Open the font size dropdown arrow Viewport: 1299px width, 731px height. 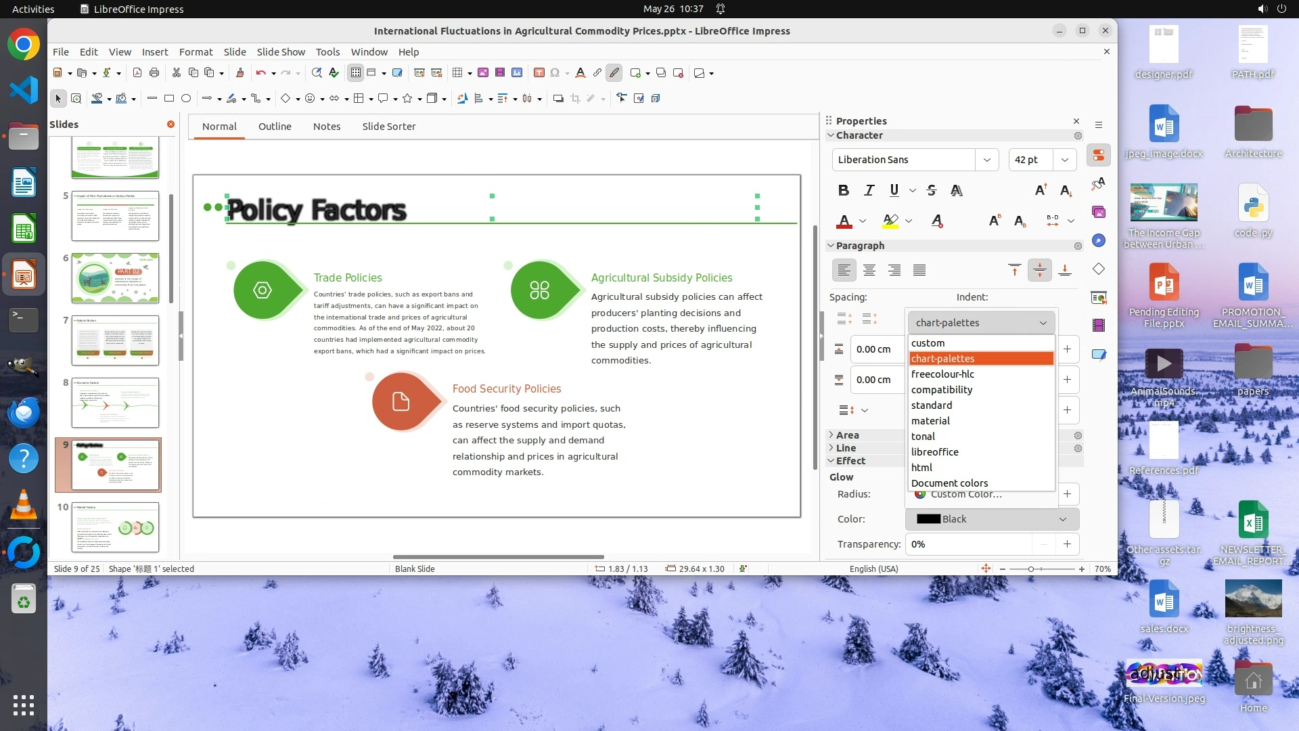[x=1065, y=160]
